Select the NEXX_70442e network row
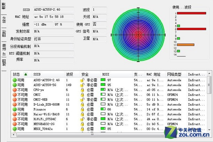The image size is (213, 142). tap(109, 129)
